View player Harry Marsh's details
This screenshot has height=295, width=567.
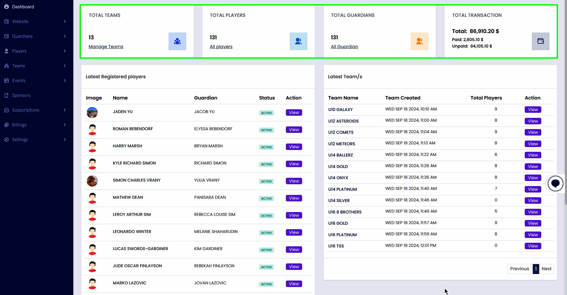pos(294,147)
